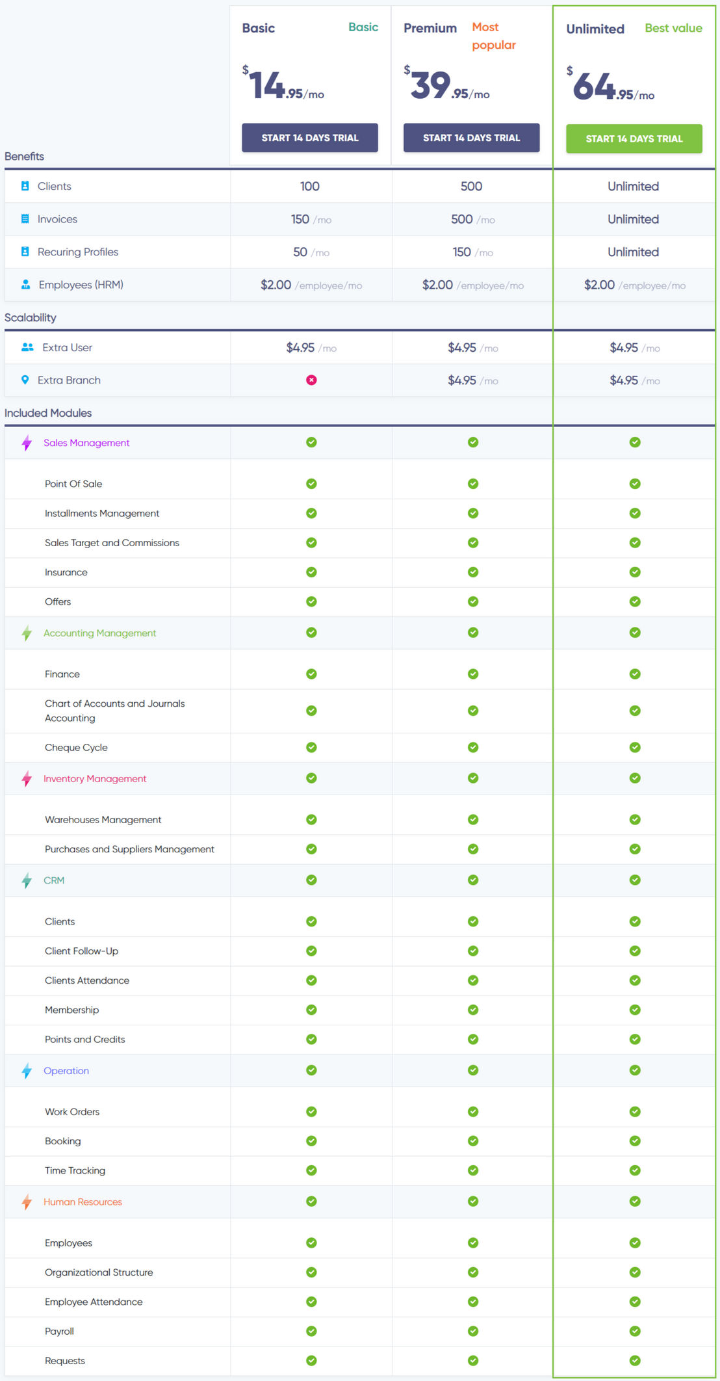Click the Points and Credits row label
The width and height of the screenshot is (720, 1381).
coord(84,1039)
